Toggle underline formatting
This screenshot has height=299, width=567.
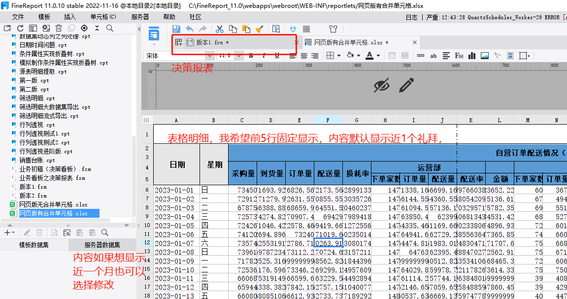[277, 56]
